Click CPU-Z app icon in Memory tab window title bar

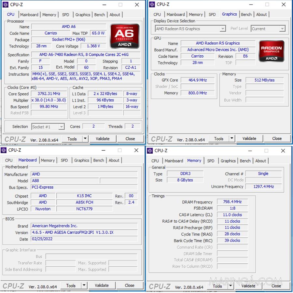pos(150,151)
